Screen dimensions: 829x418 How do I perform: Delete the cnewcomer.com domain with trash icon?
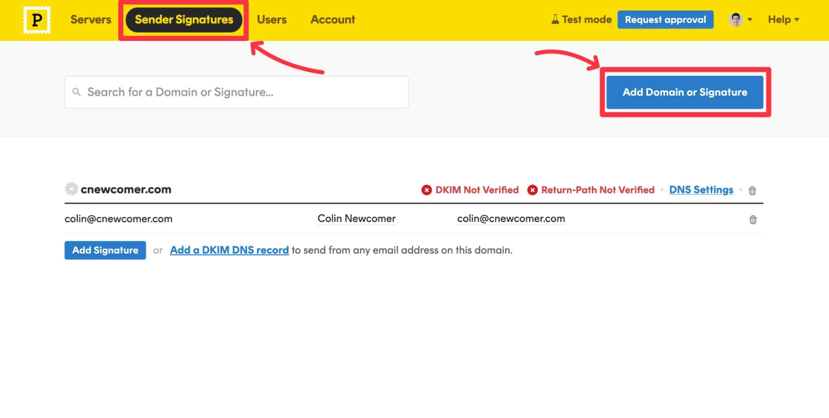tap(752, 191)
